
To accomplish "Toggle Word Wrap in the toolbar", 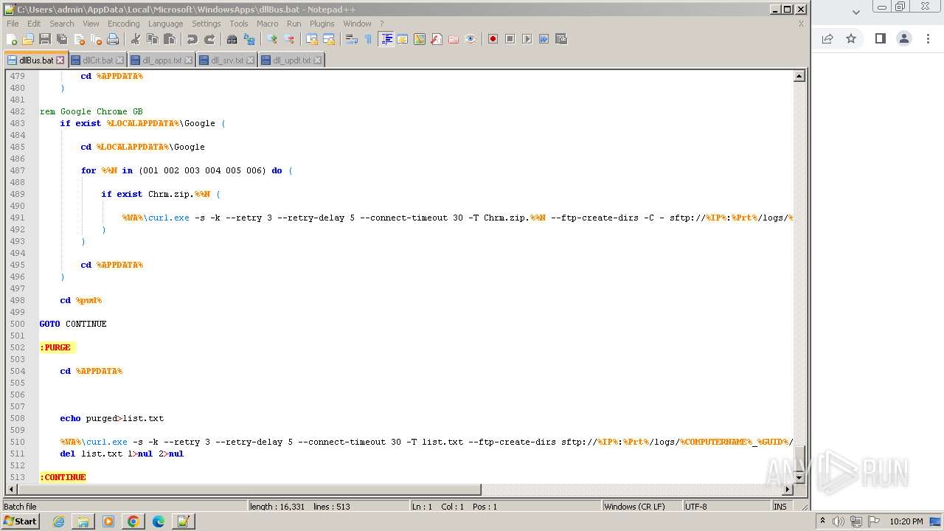I will pos(352,39).
